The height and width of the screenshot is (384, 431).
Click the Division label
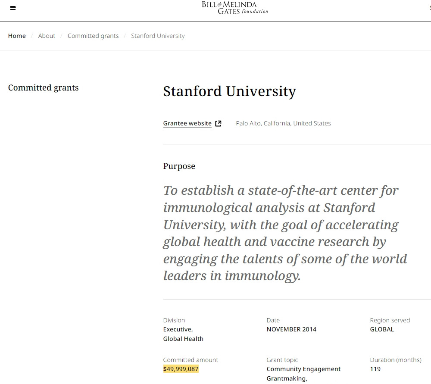coord(174,320)
